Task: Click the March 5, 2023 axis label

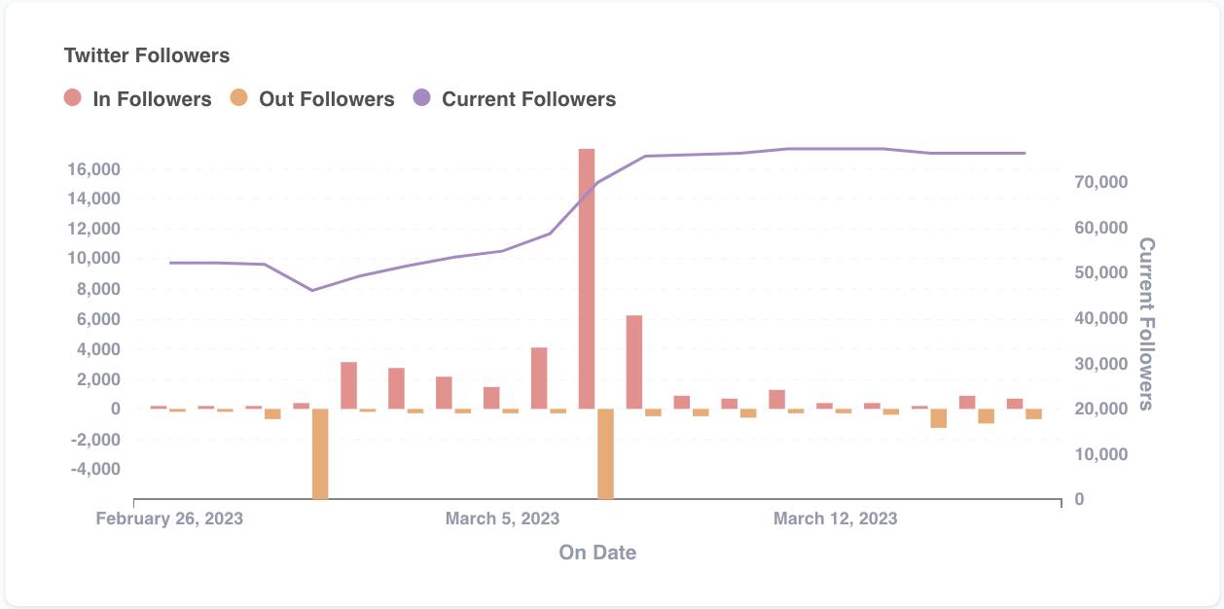Action: coord(502,519)
